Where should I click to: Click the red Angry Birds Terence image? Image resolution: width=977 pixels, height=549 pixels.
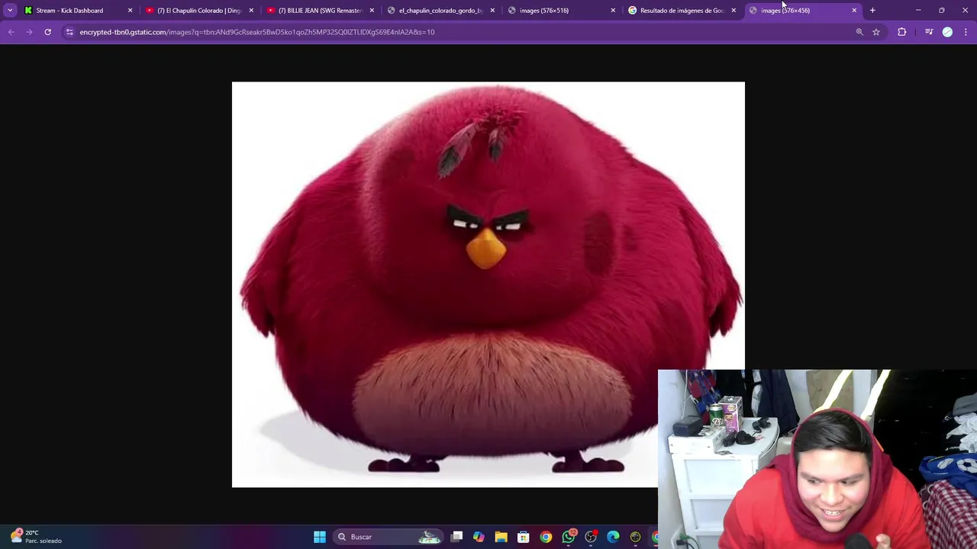488,284
